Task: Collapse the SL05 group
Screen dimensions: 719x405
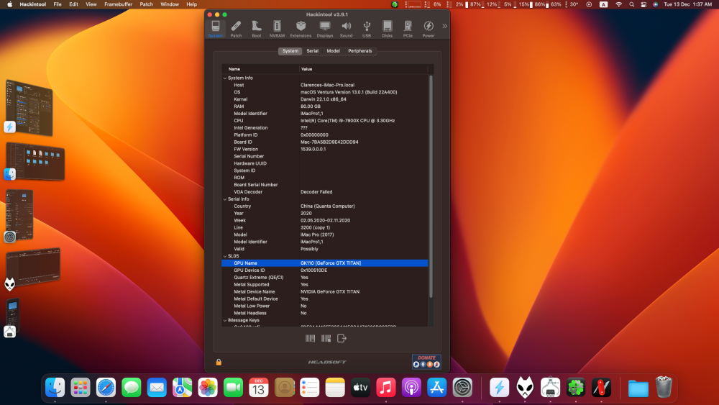Action: 224,256
